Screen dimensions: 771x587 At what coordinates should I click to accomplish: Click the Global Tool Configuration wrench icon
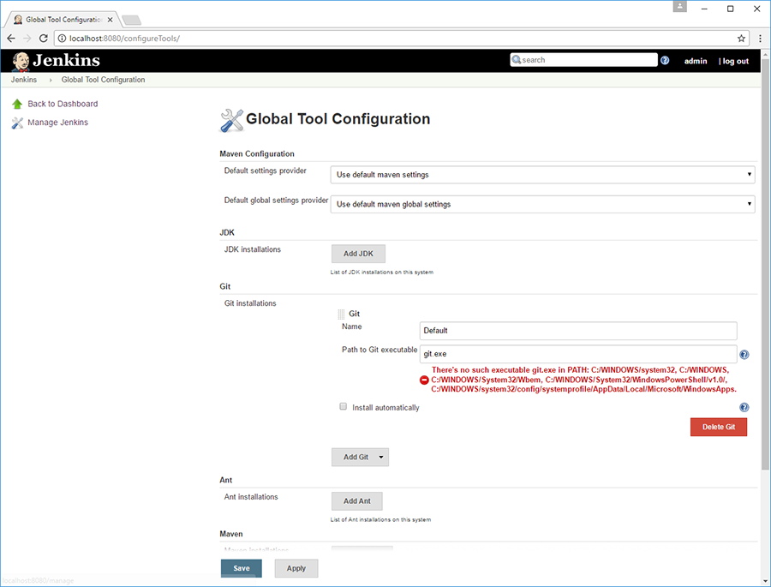coord(231,121)
